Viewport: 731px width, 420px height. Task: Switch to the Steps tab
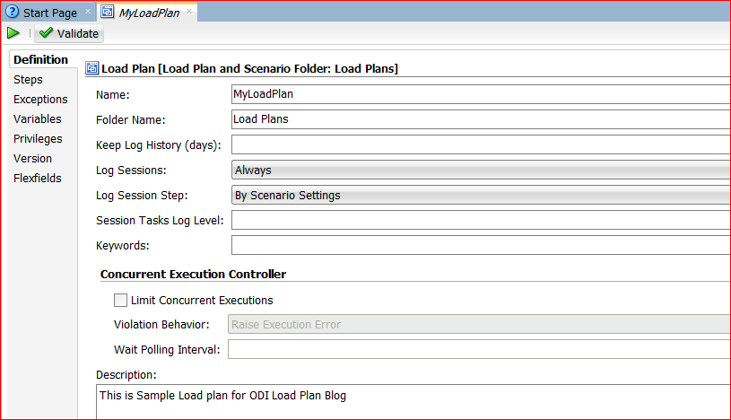click(x=28, y=80)
